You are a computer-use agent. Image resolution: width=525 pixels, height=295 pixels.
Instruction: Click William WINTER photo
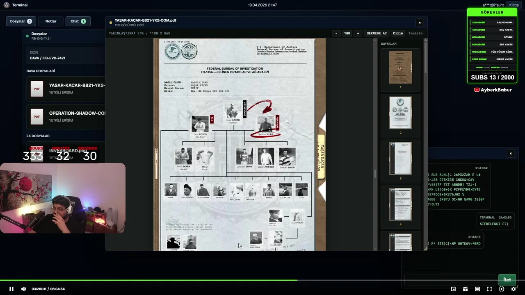coord(266,156)
